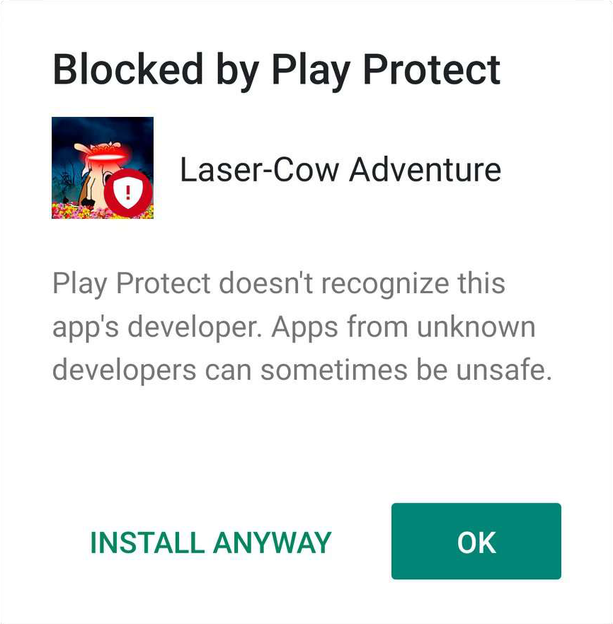Click the dark night sky in app icon

pyautogui.click(x=103, y=130)
